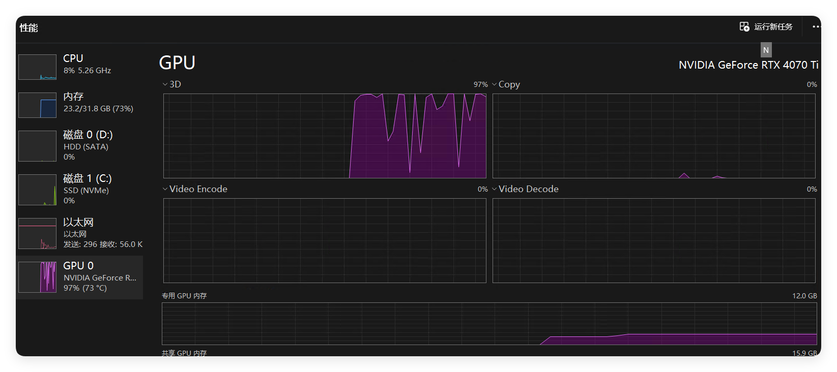Switch to 内存 memory view
This screenshot has height=372, width=837.
(73, 97)
